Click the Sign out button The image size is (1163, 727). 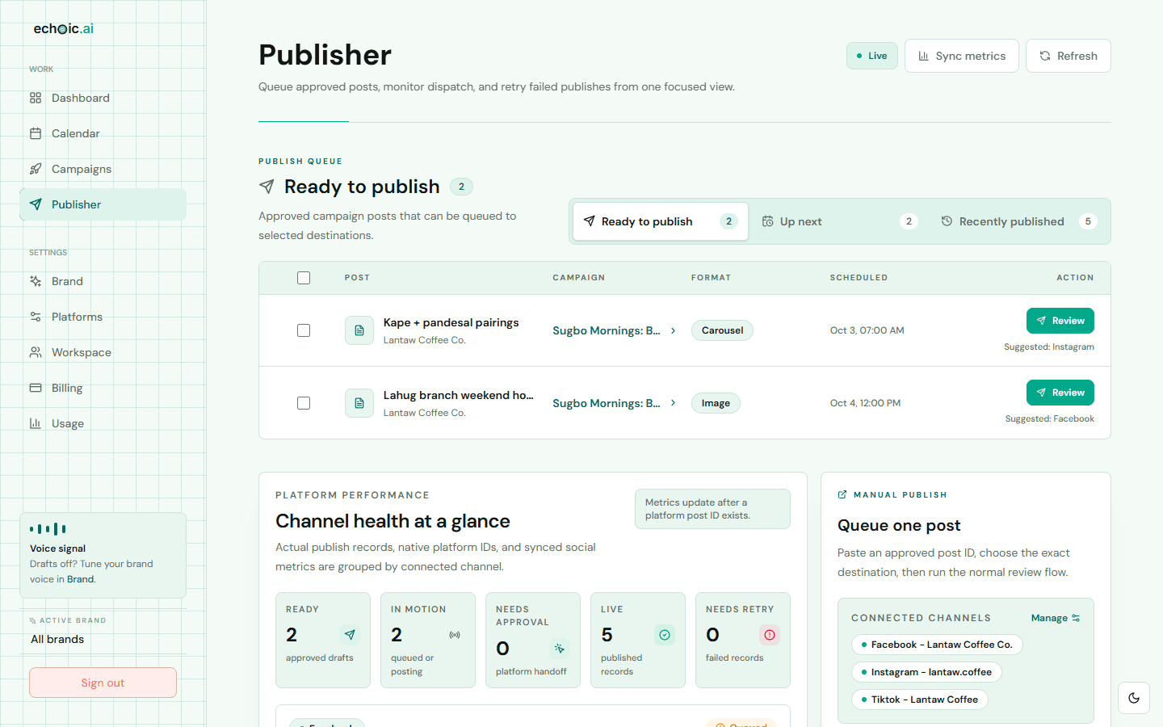coord(103,683)
